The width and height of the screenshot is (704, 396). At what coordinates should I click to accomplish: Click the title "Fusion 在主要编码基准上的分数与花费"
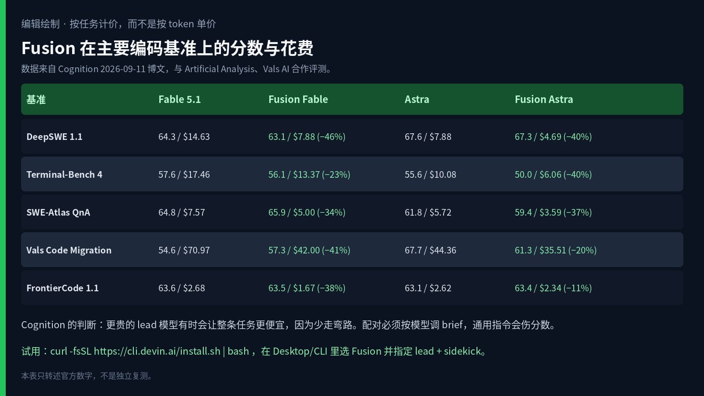tap(167, 48)
